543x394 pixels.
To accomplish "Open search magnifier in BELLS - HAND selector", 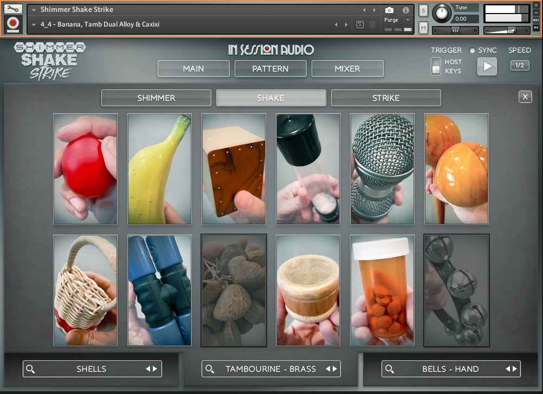I will click(390, 369).
